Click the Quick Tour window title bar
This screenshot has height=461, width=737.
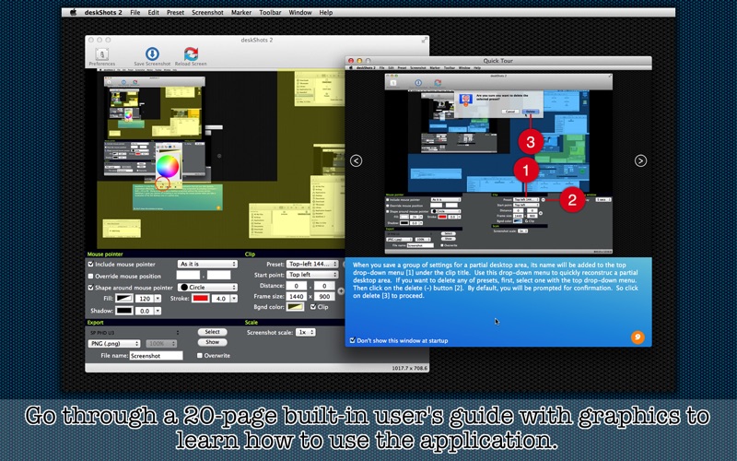[498, 61]
